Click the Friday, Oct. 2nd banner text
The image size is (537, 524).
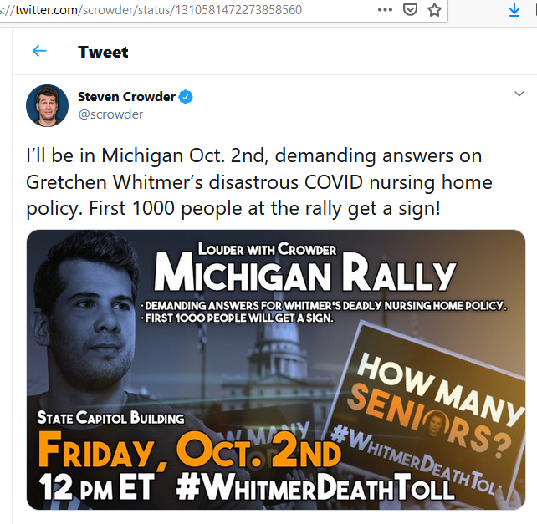(189, 450)
